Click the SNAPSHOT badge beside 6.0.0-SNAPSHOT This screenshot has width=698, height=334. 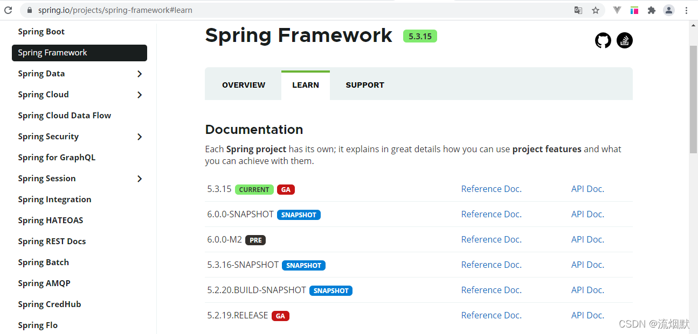pos(299,215)
